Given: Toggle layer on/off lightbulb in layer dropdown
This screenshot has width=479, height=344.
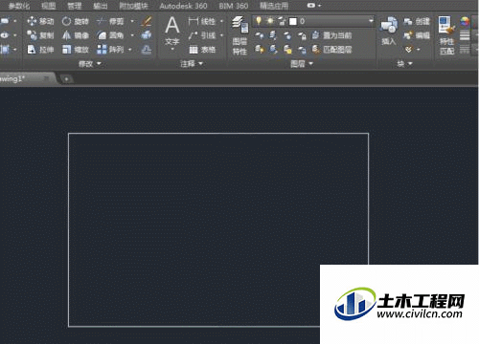Looking at the screenshot, I should (x=259, y=21).
